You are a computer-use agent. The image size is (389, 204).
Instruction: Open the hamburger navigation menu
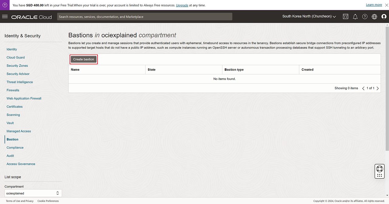[5, 17]
